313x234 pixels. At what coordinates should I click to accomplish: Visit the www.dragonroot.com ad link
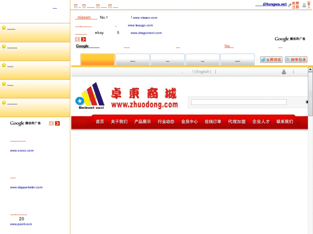146,33
